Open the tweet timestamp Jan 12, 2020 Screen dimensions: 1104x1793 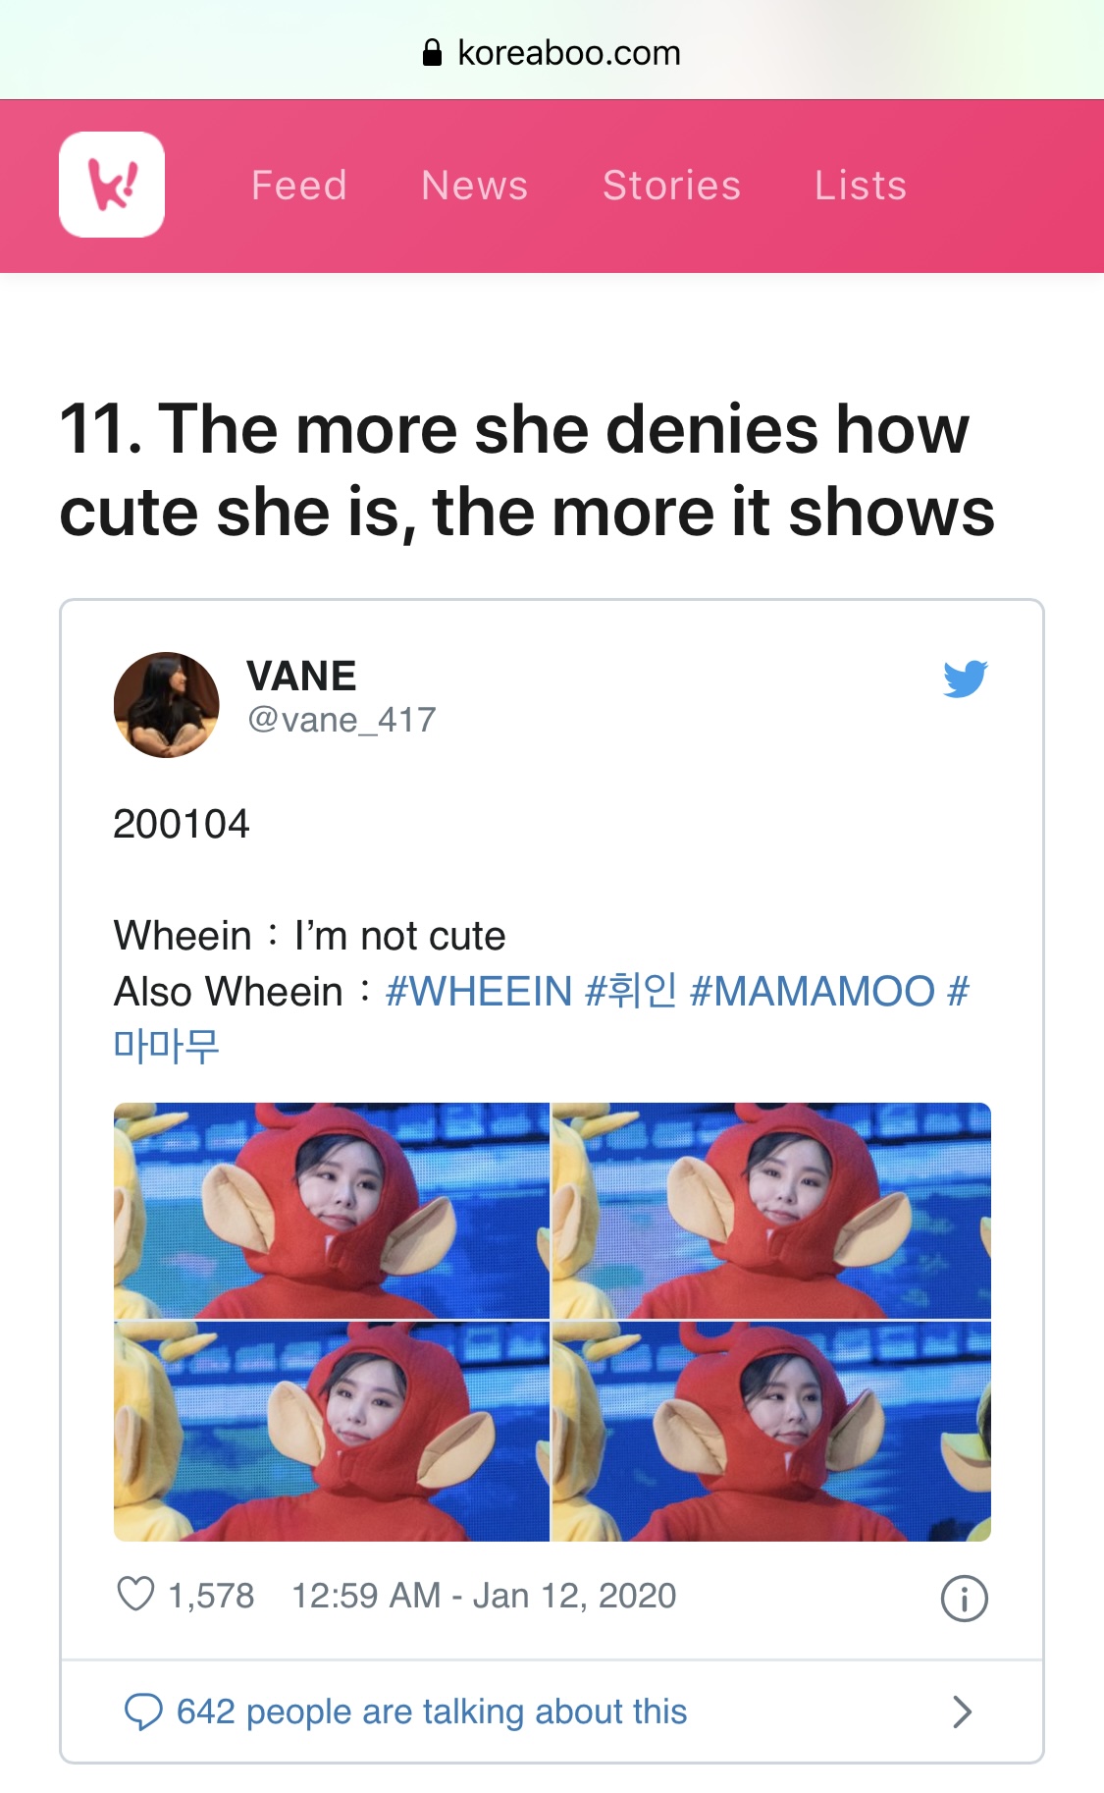coord(484,1596)
